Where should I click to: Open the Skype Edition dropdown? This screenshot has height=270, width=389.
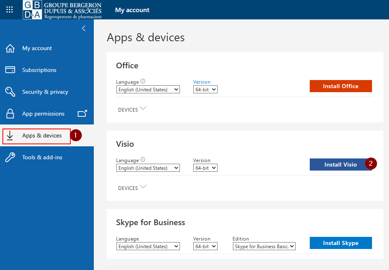coord(264,246)
